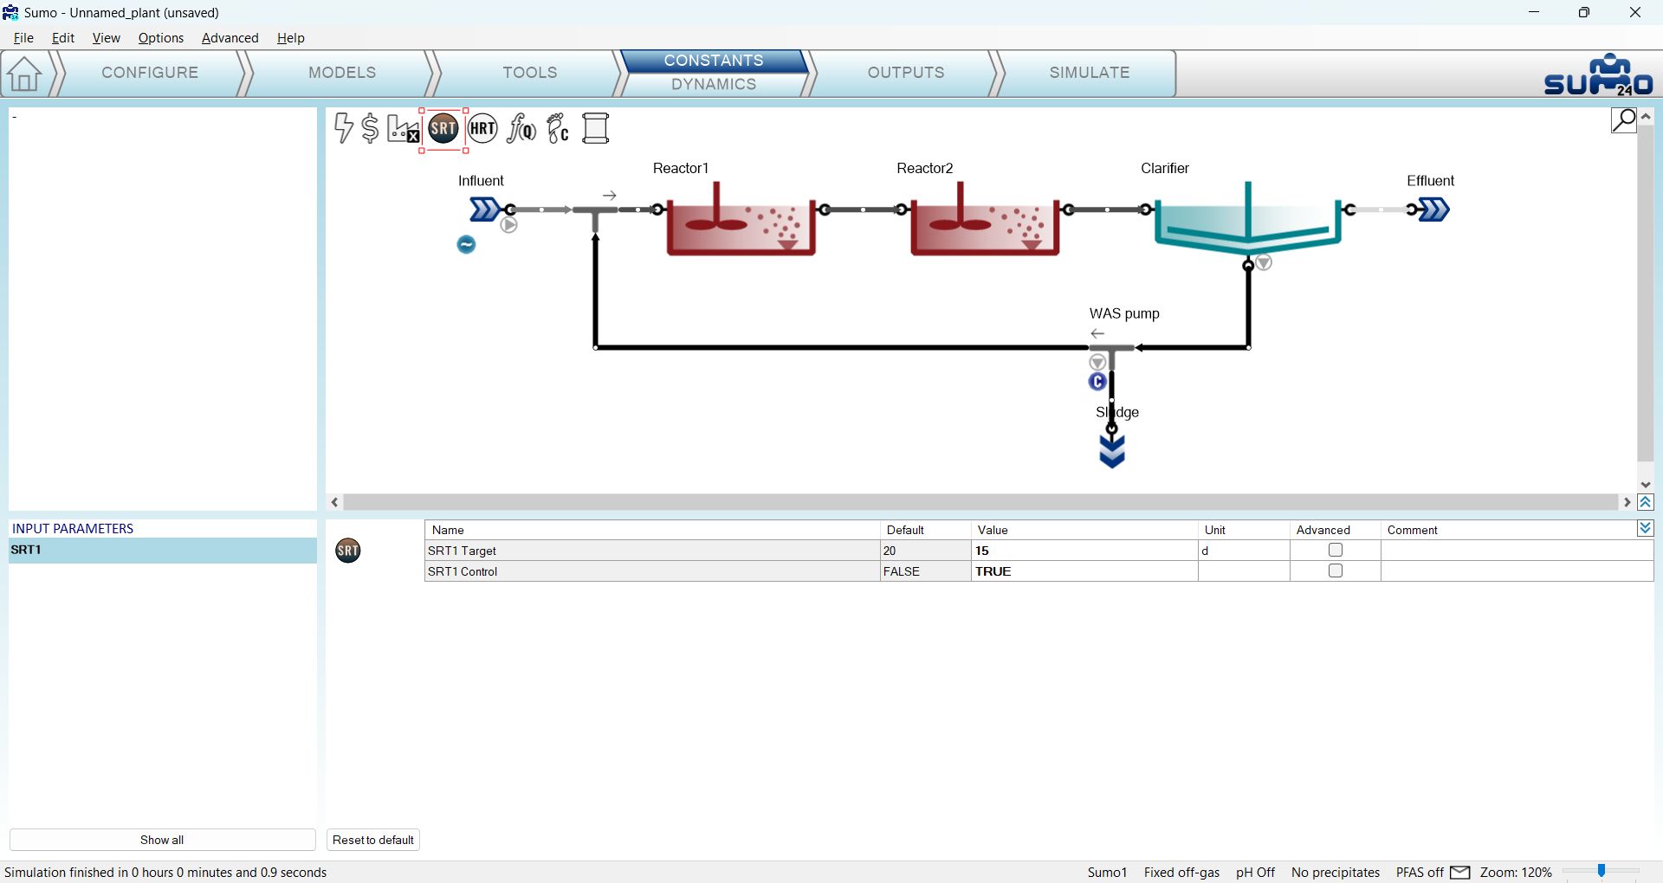Open the energy lightning bolt tool
The height and width of the screenshot is (883, 1663).
point(344,129)
